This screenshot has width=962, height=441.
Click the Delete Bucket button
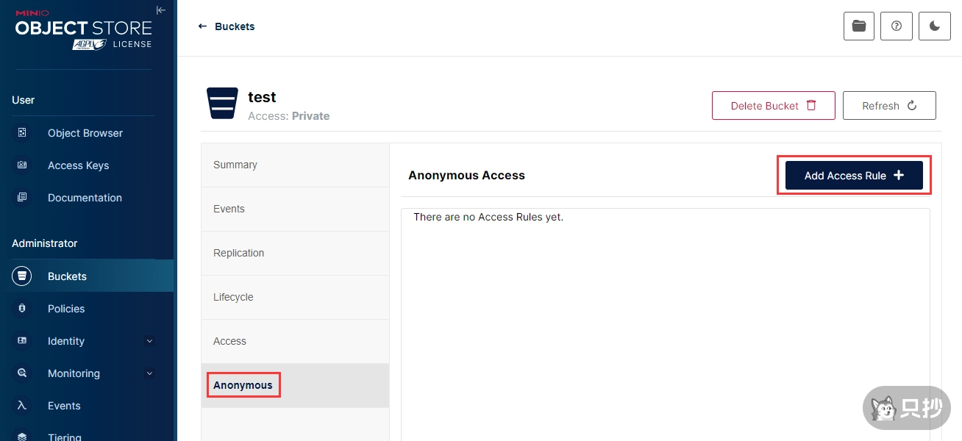point(773,106)
